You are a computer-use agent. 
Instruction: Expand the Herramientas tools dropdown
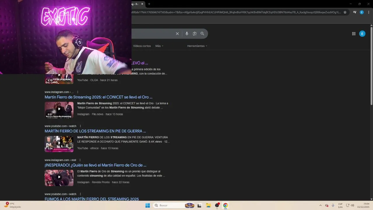tap(197, 46)
